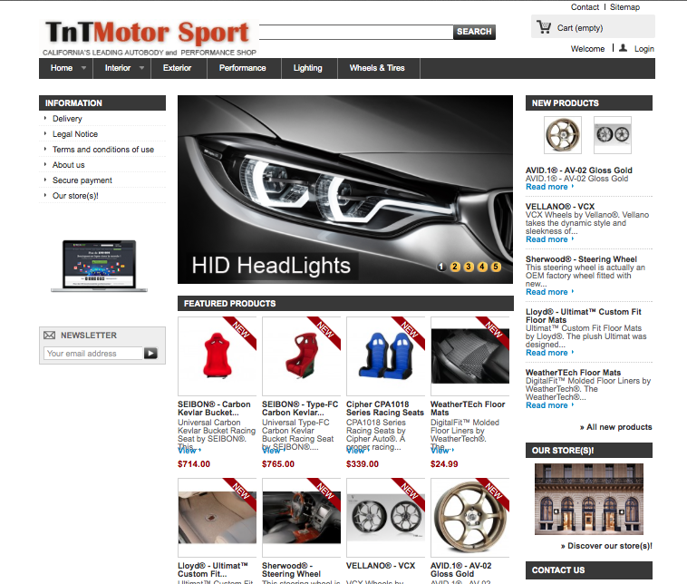Click the store building photo
Screen dimensions: 687x584
tap(589, 499)
